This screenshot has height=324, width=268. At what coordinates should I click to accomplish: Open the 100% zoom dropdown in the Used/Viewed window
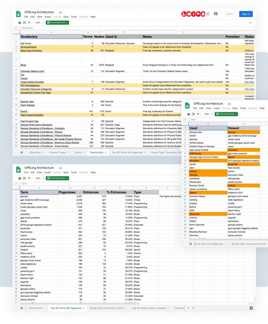point(208,114)
